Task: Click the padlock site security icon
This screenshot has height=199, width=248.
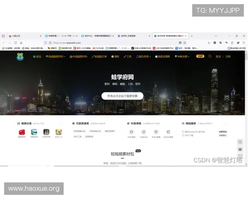Action: click(x=50, y=43)
